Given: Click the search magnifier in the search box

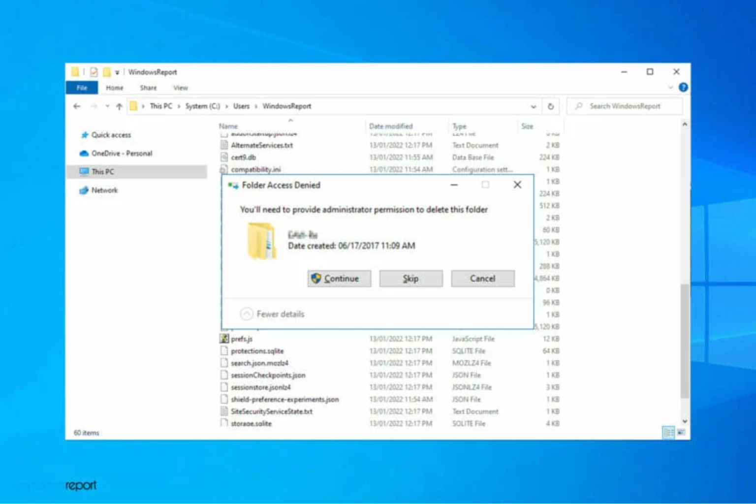Looking at the screenshot, I should pos(580,106).
